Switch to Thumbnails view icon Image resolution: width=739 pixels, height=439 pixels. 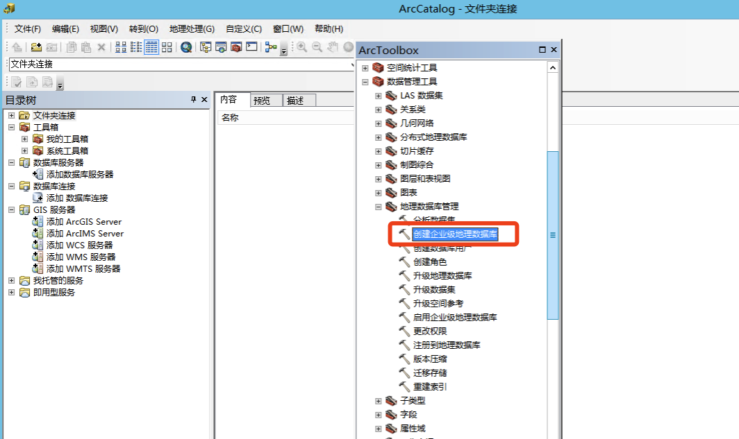pos(167,47)
